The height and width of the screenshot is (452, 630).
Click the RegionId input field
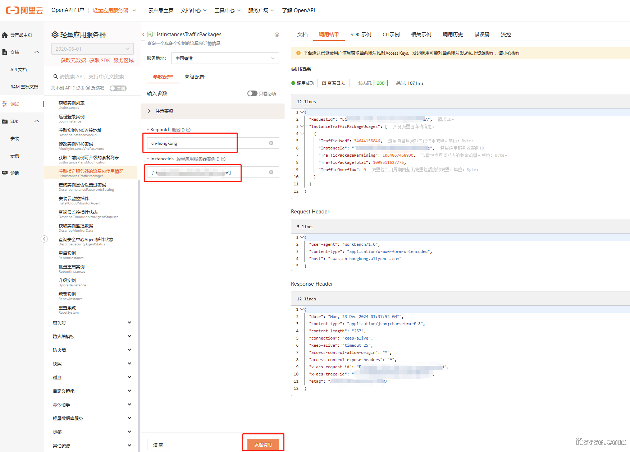[213, 143]
